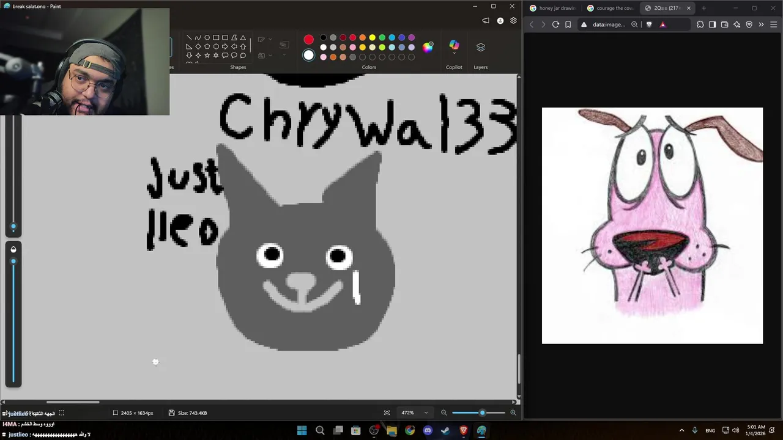The height and width of the screenshot is (440, 783).
Task: Open the Edit colors wheel
Action: (x=428, y=47)
